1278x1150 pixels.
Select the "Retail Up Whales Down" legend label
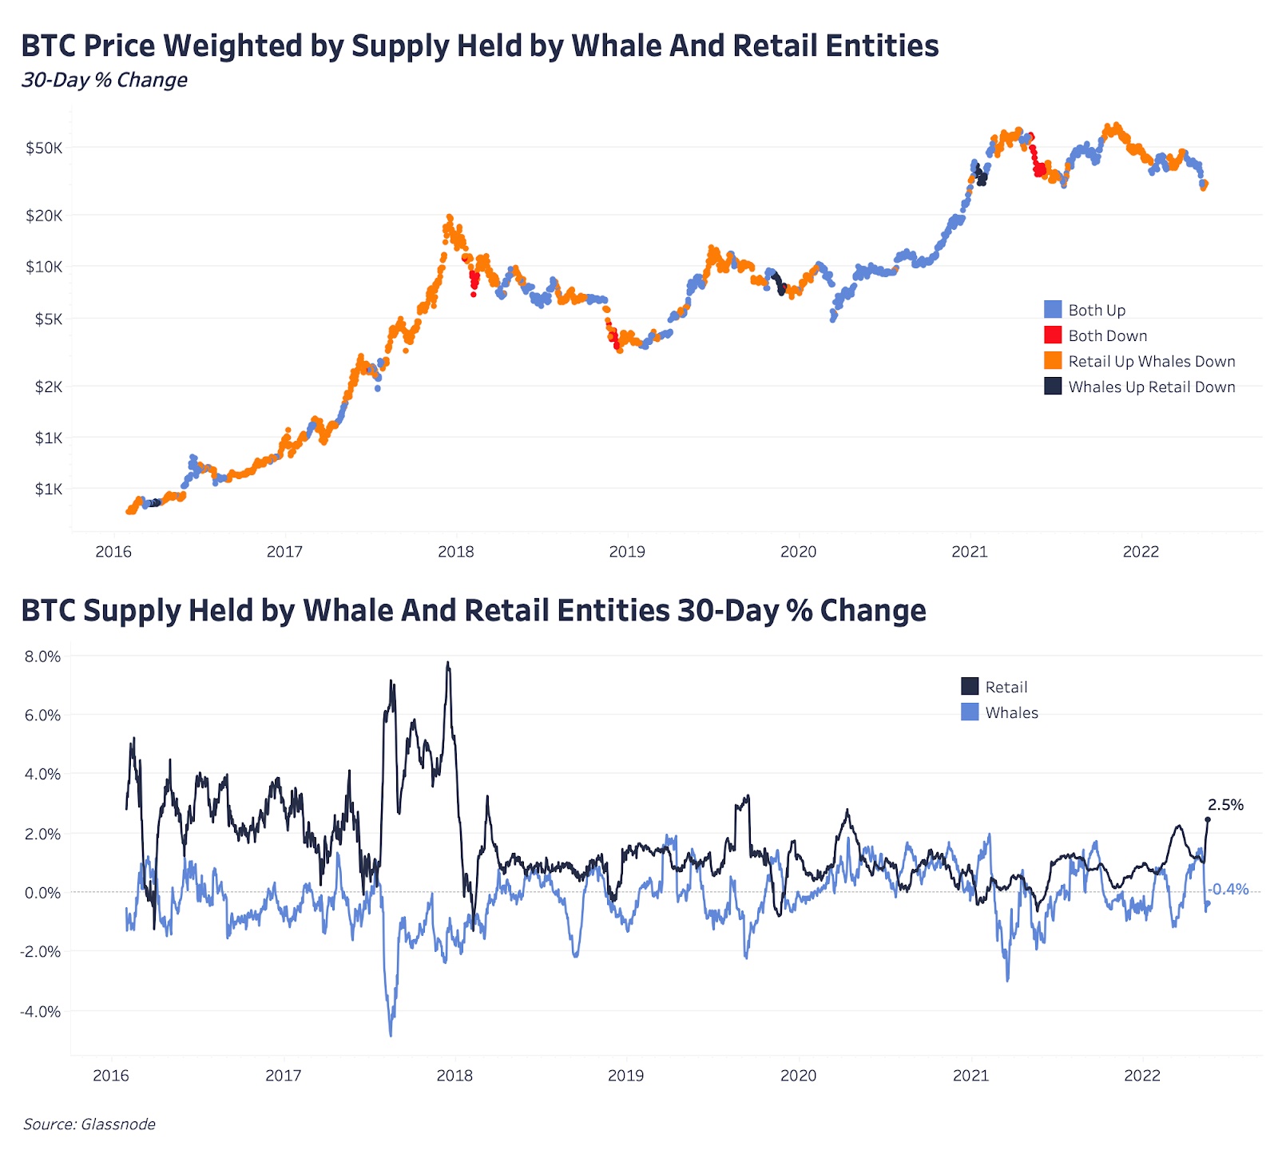point(1151,361)
